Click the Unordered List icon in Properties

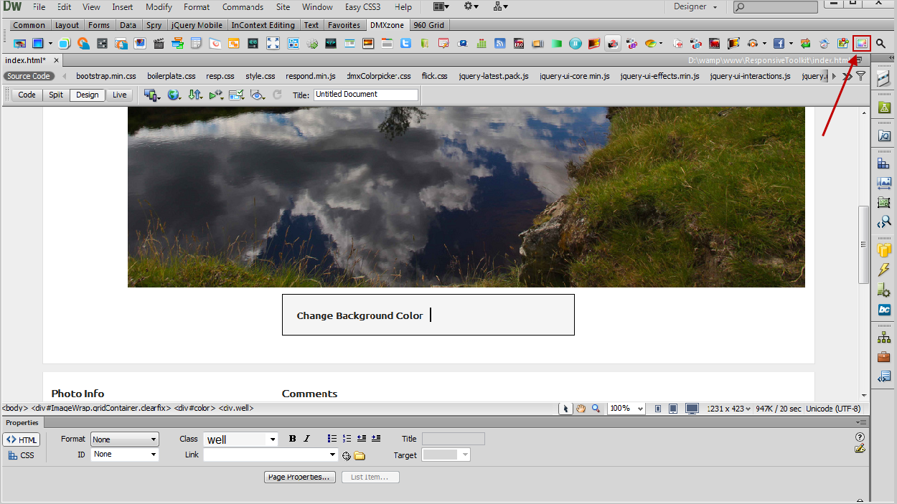332,439
